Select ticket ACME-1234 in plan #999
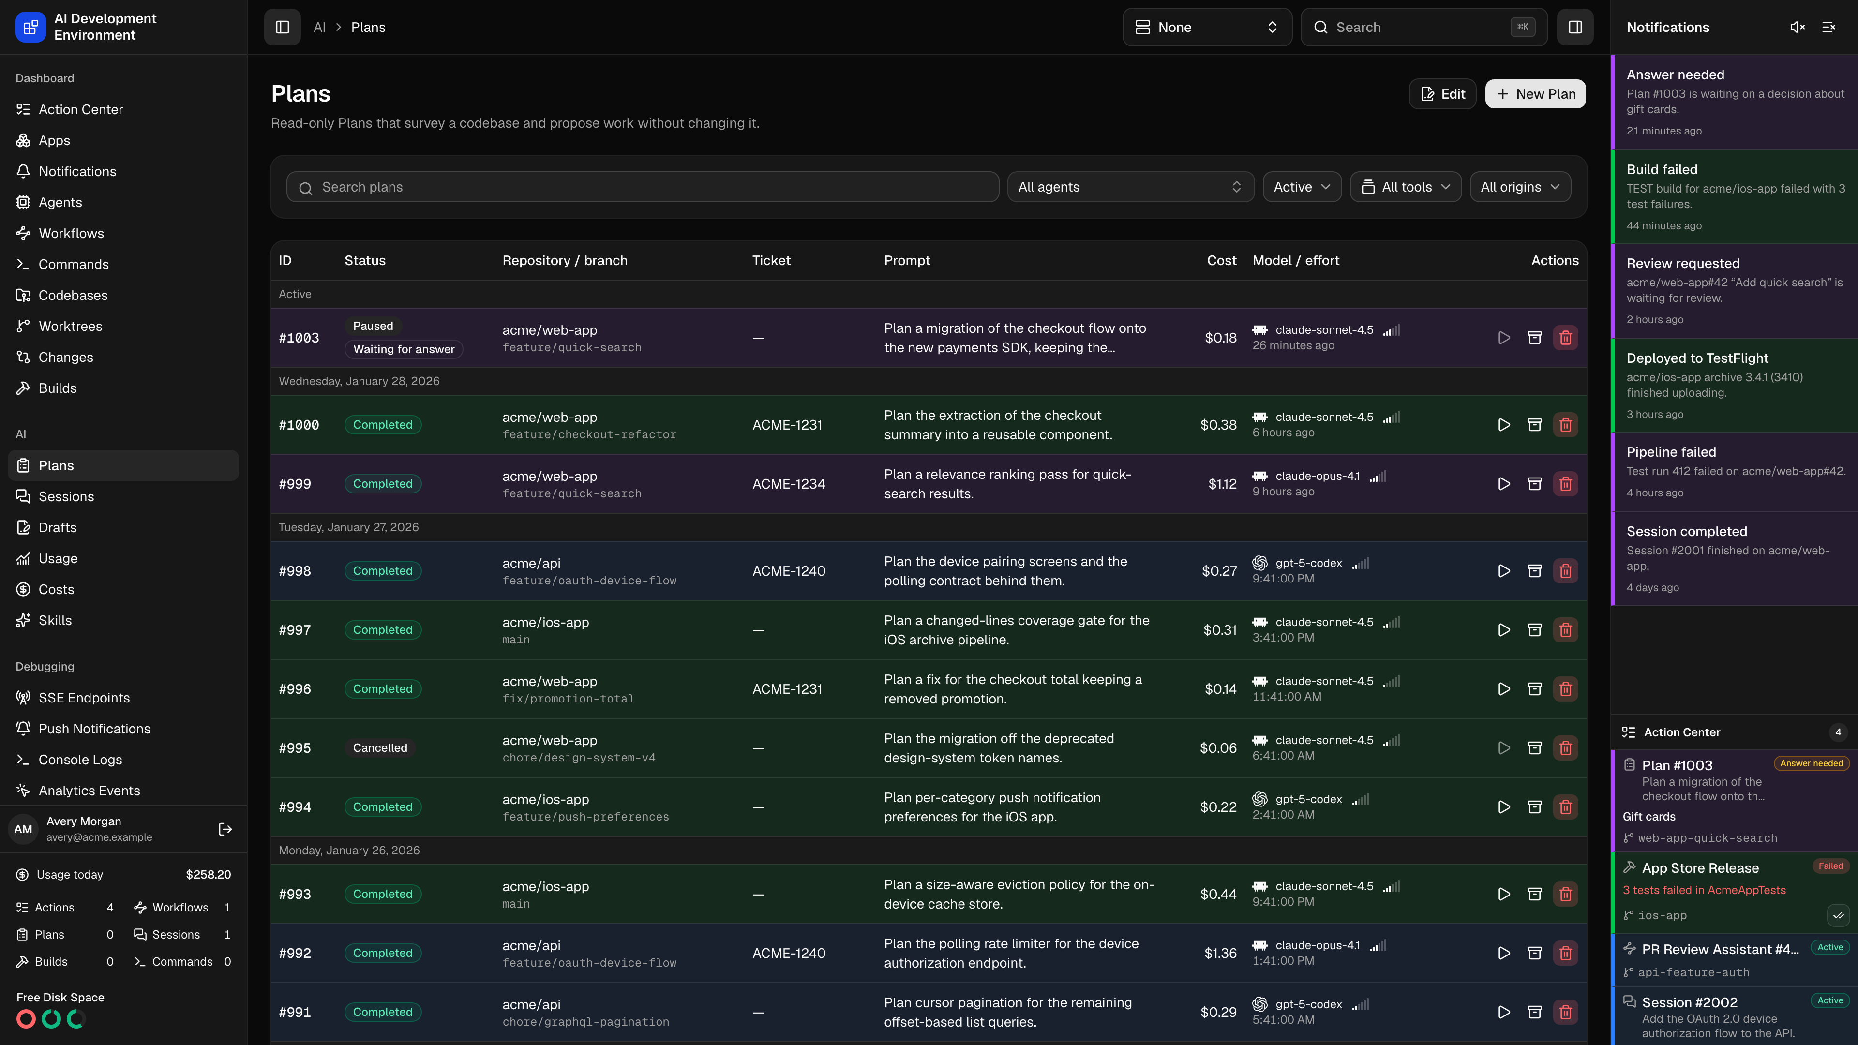Screen dimensions: 1858x1045 [x=788, y=484]
